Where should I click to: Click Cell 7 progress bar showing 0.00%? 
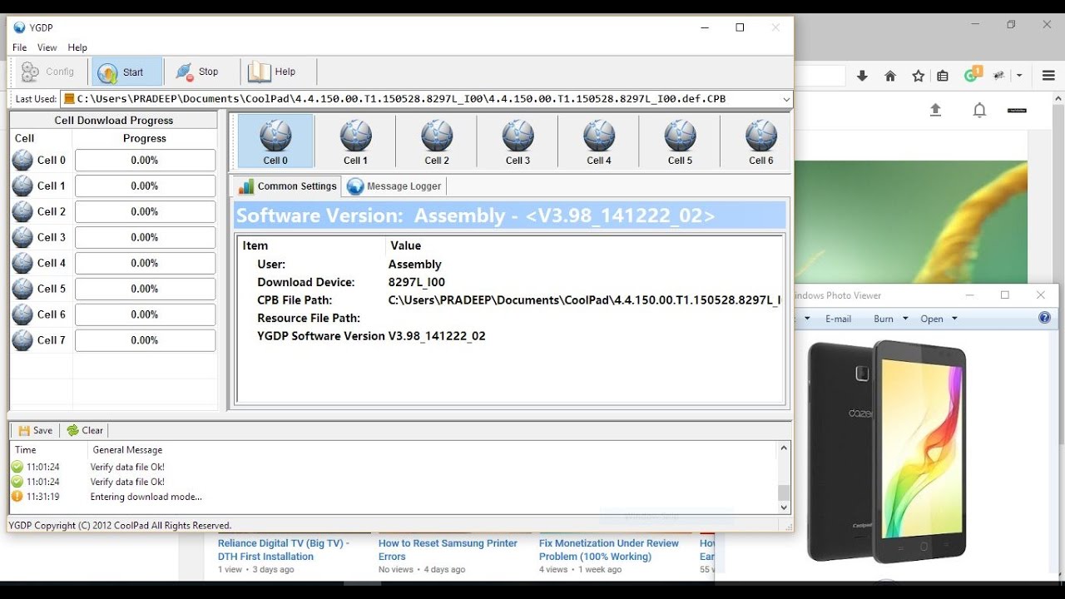(145, 340)
